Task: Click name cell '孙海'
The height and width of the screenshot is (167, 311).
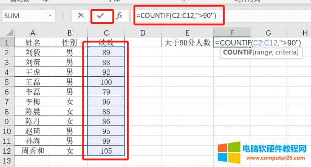Action: tap(33, 141)
